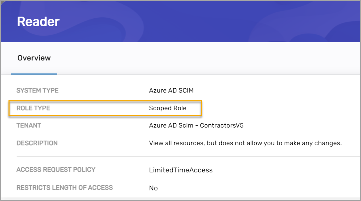Open the Overview tab
Image resolution: width=361 pixels, height=201 pixels.
(x=34, y=58)
